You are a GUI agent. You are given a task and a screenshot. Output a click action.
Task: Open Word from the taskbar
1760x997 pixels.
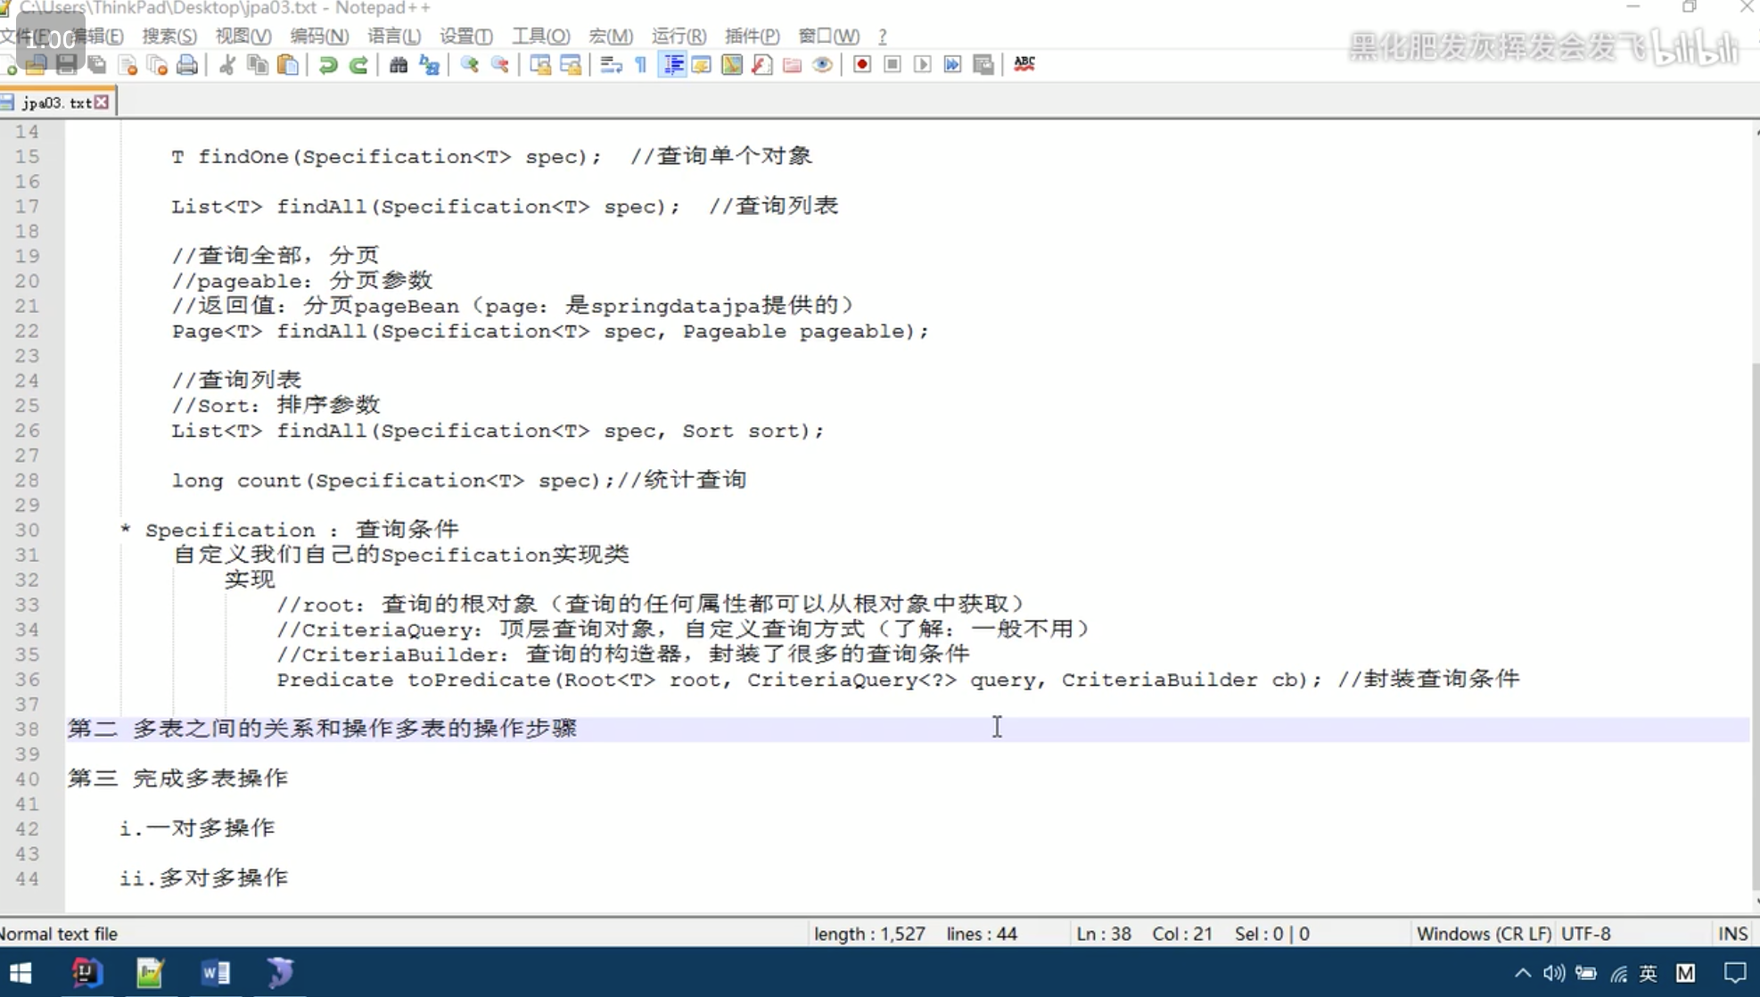point(215,972)
